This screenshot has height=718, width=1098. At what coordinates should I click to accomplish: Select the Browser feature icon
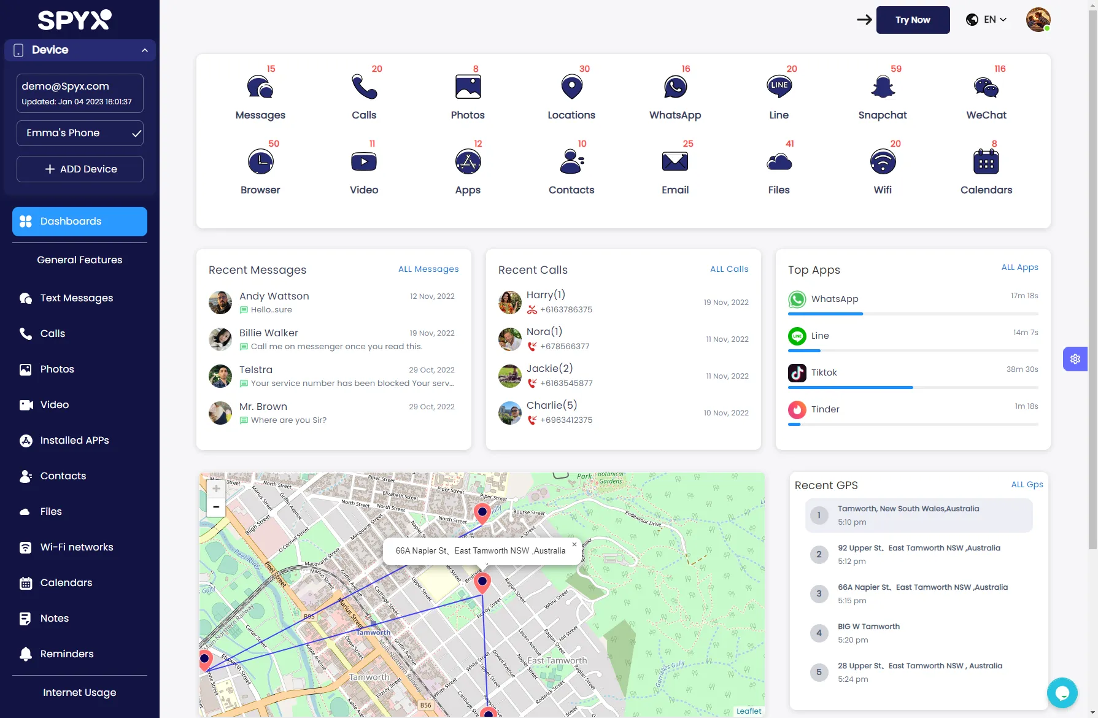pyautogui.click(x=260, y=161)
